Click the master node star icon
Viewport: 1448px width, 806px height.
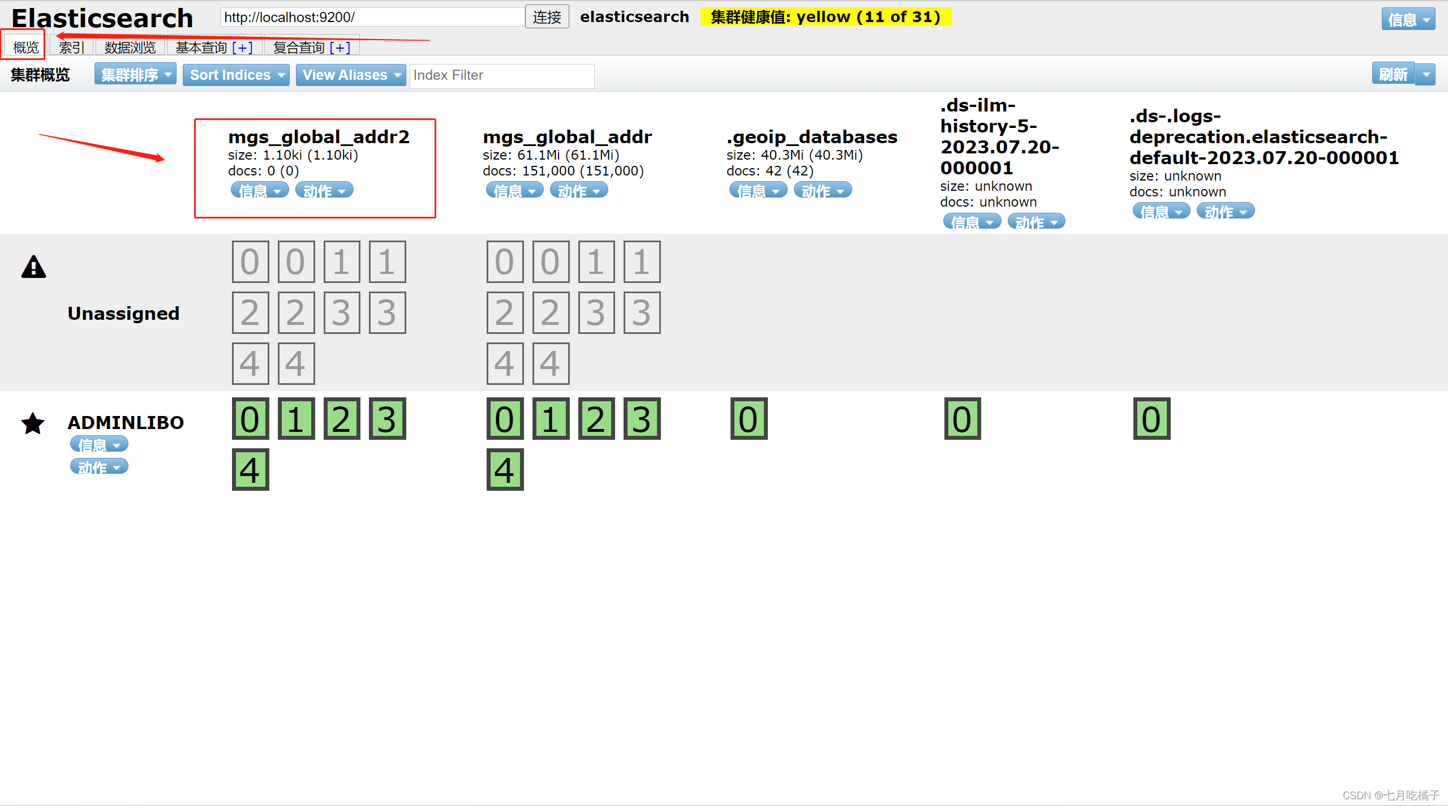coord(33,423)
